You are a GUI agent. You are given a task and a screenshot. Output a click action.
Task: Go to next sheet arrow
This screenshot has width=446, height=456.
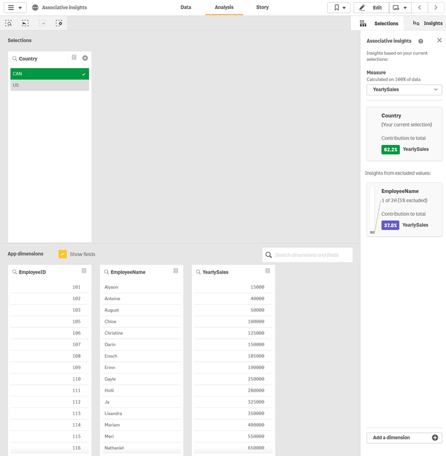point(436,8)
